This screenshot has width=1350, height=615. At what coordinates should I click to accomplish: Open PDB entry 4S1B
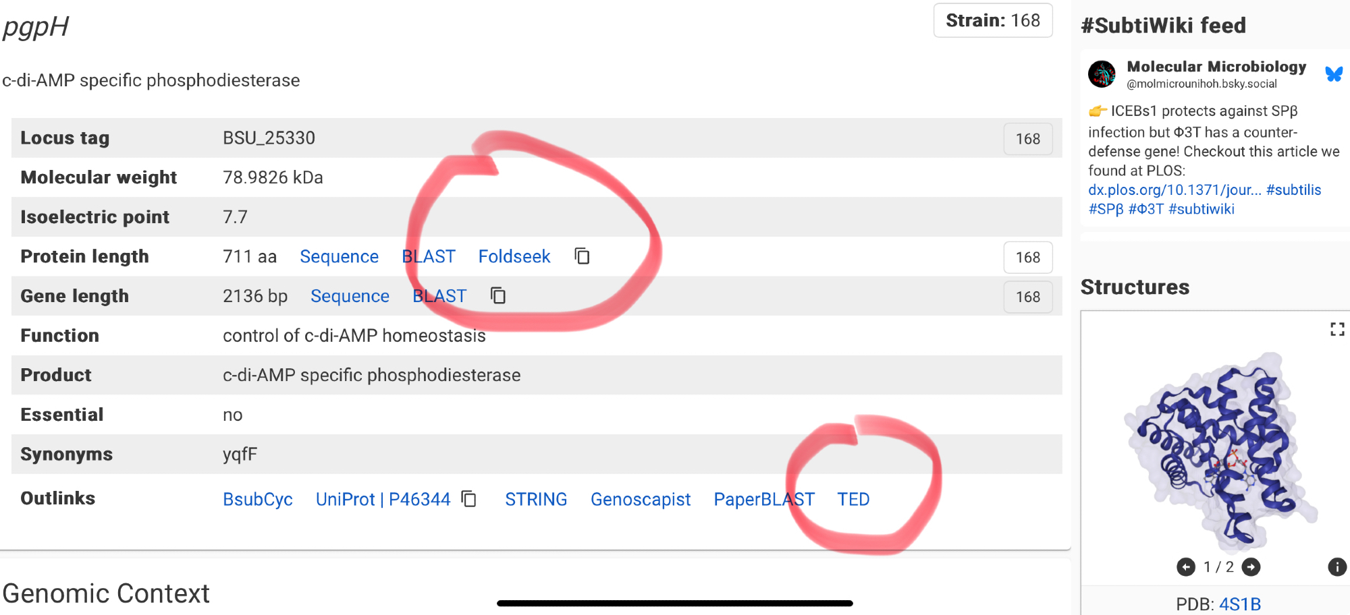pos(1239,604)
